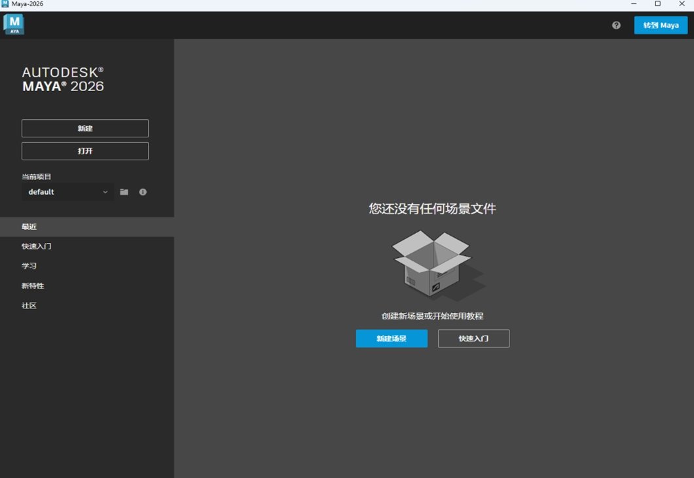Maximize the Maya-2026 window
The image size is (694, 478).
click(x=658, y=4)
